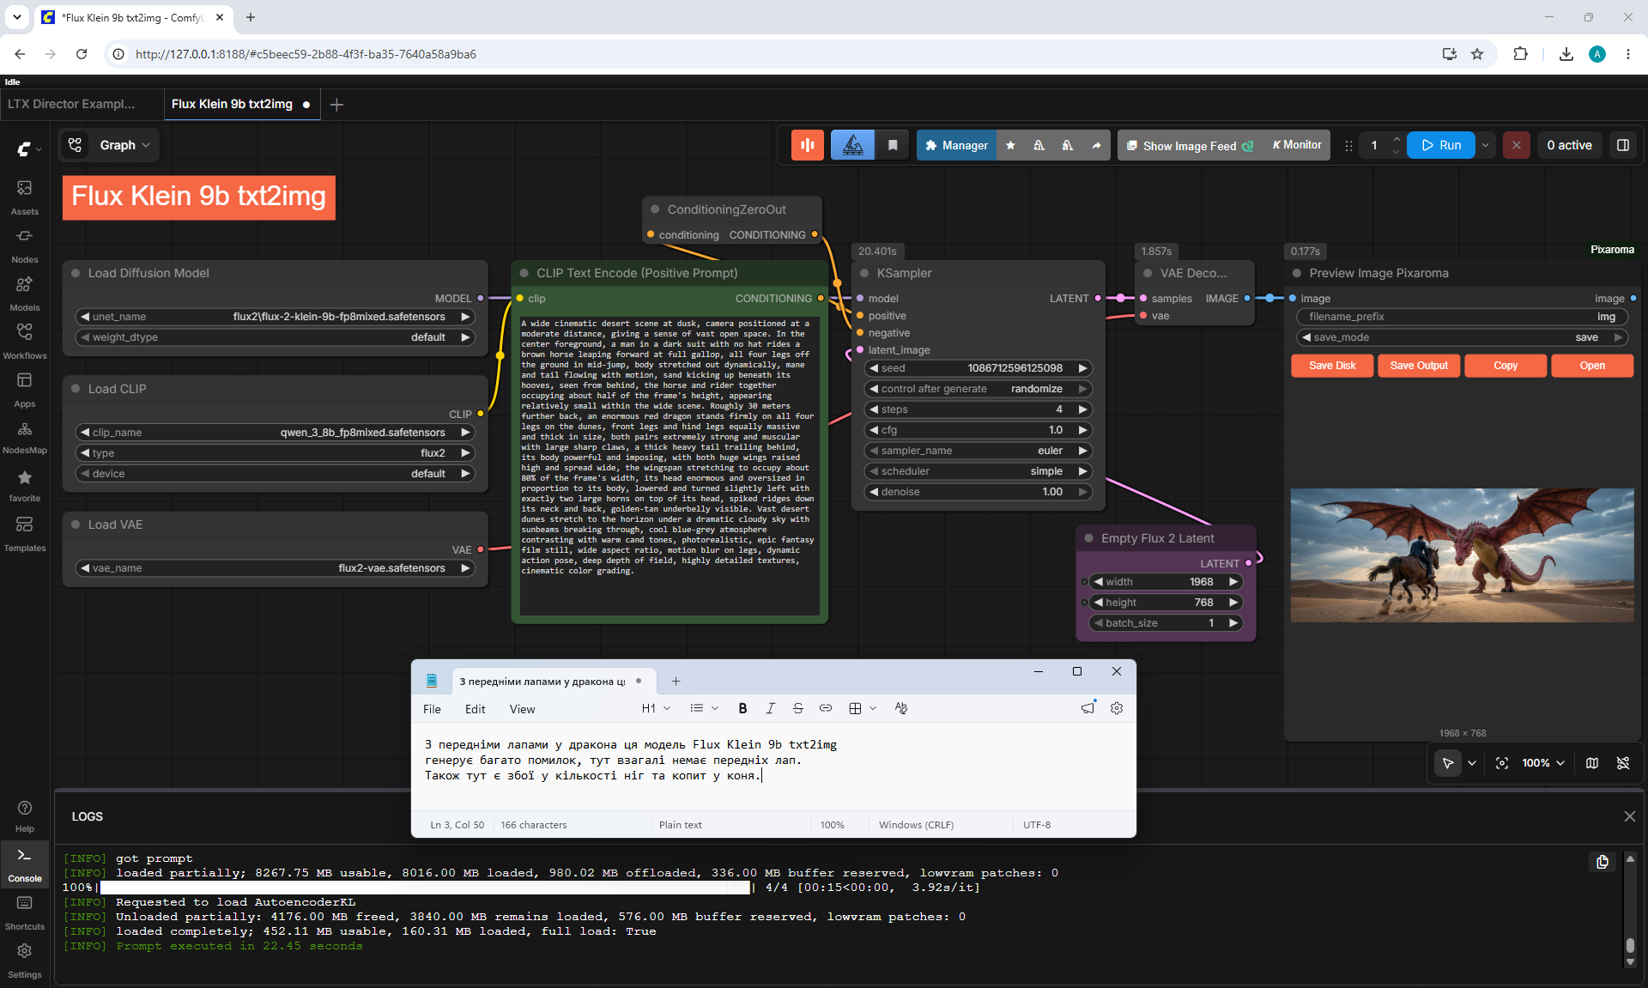Viewport: 1648px width, 988px height.
Task: Expand the select tool mode chevron
Action: click(x=1472, y=763)
